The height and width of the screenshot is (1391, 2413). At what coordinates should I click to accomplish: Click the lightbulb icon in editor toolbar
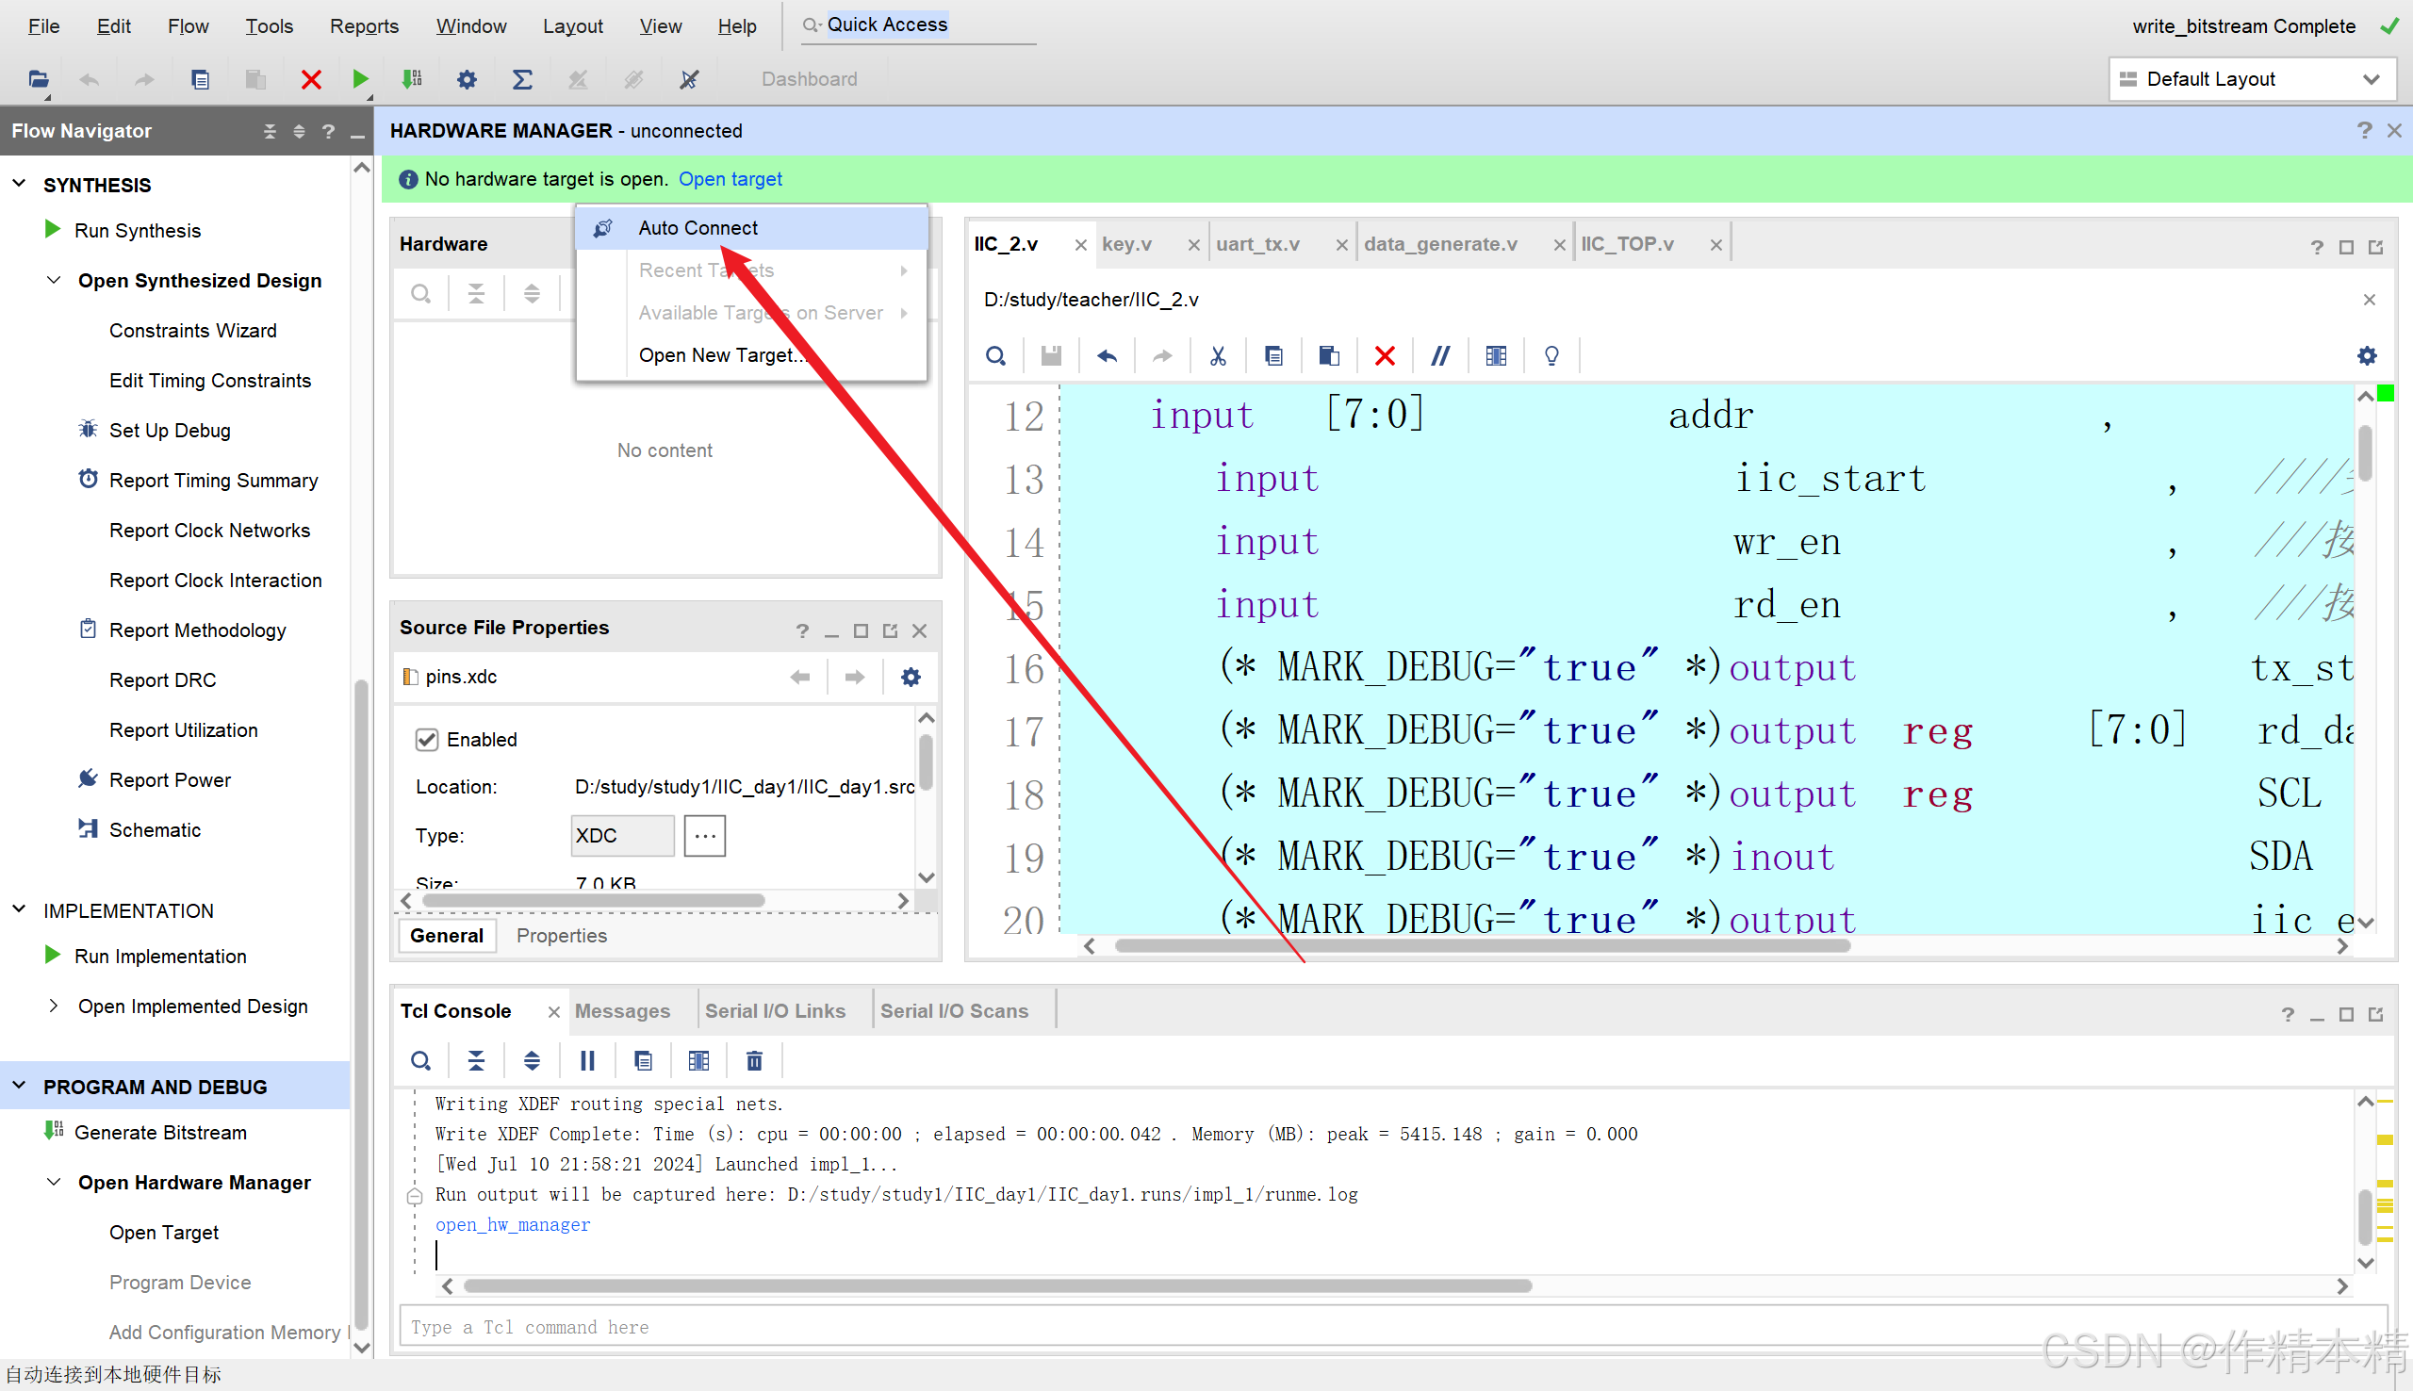point(1551,356)
